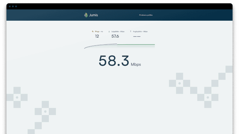
Task: Select the Pings - ms label
Action: coord(99,31)
